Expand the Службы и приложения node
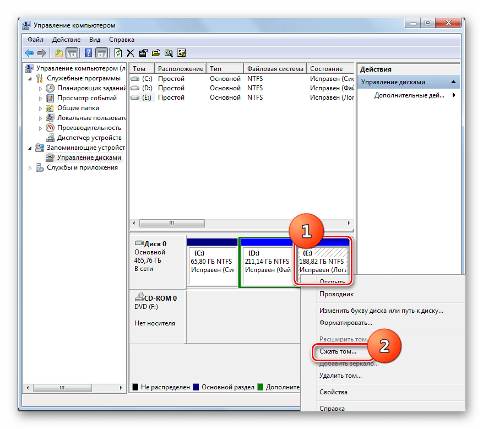 pyautogui.click(x=30, y=168)
